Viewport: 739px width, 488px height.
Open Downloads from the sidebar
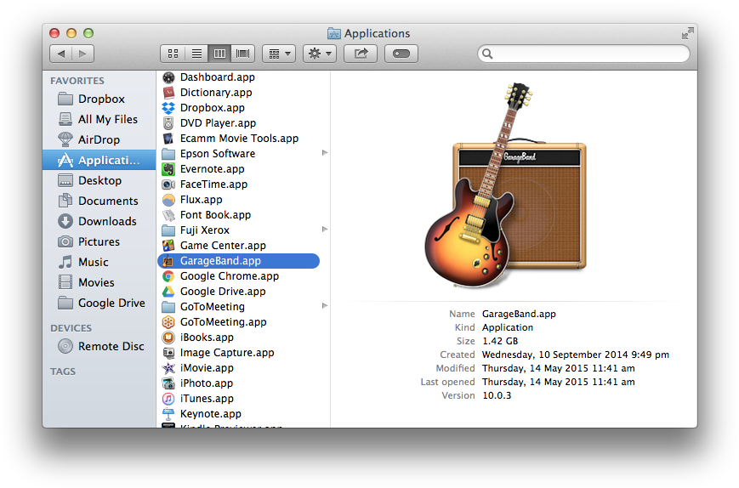(97, 221)
